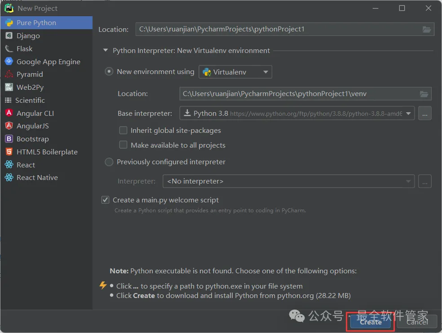Pick Google App Engine project type
The image size is (442, 333).
tap(47, 61)
